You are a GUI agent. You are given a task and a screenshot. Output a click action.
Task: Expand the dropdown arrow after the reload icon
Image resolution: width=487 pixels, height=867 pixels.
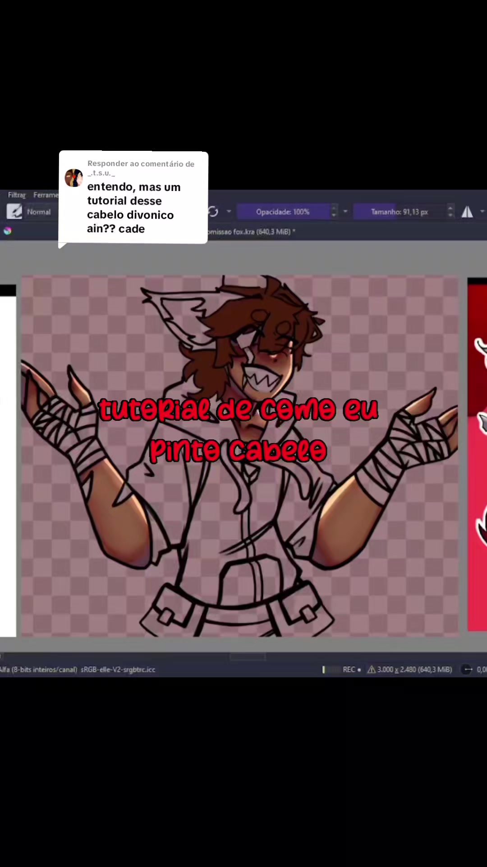(229, 211)
